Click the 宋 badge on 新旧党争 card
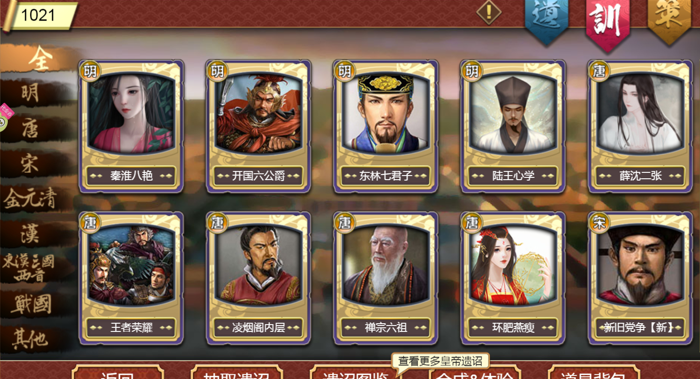 599,223
